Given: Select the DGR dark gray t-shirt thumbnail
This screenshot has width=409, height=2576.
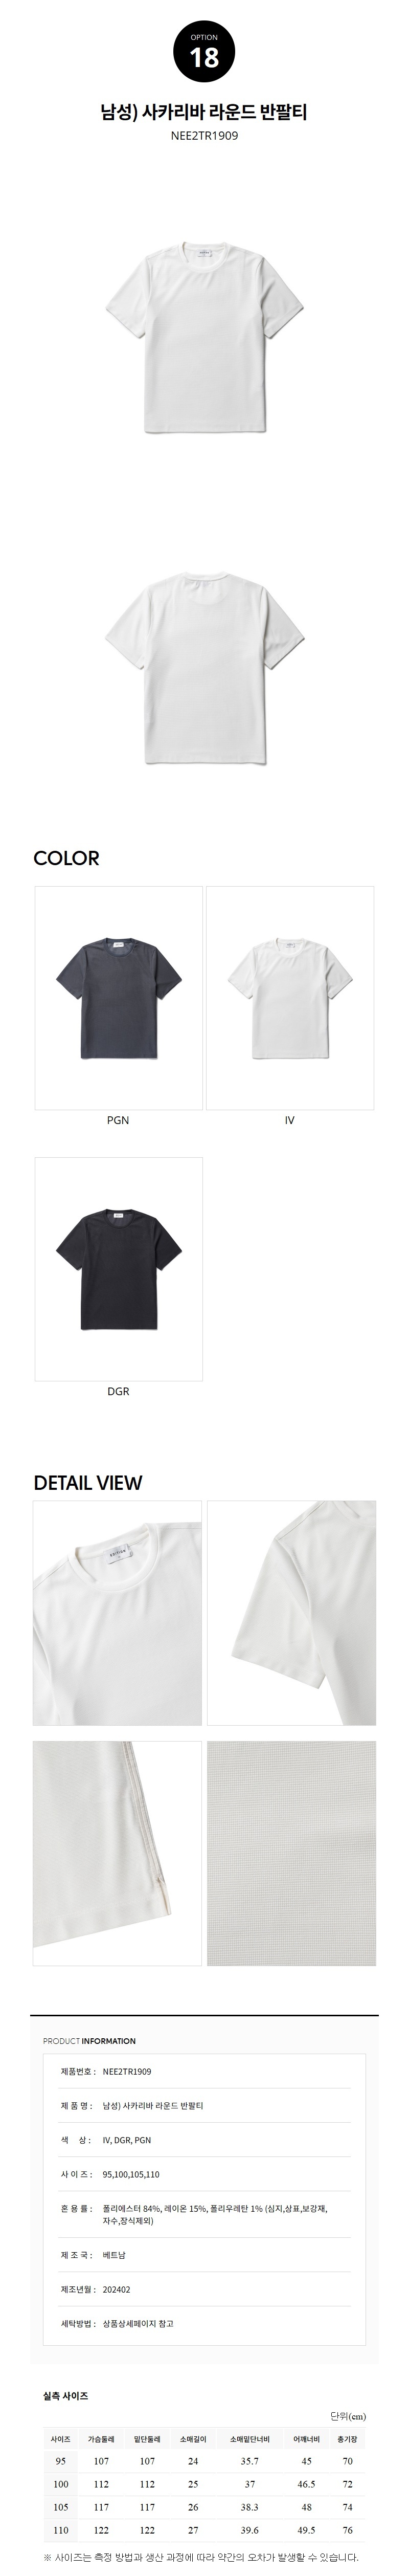Looking at the screenshot, I should coord(118,1269).
